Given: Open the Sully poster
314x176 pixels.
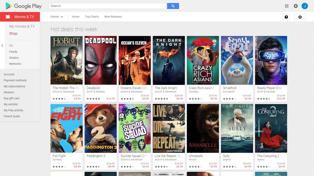Looking at the screenshot, I should [237, 128].
